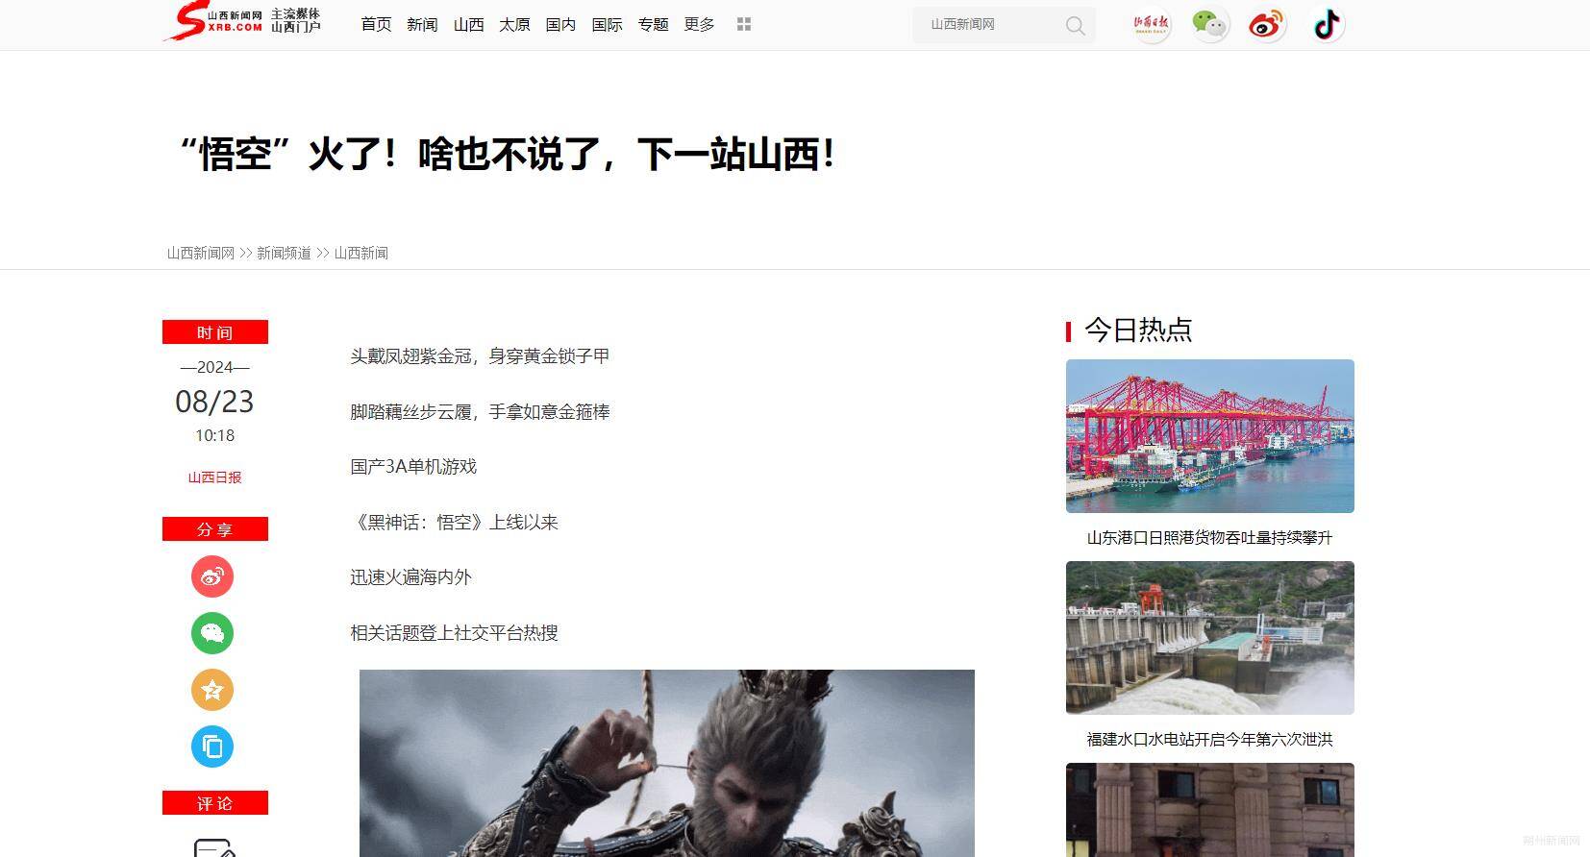
Task: Follow the 山西新闻网 breadcrumb link
Action: tap(200, 253)
